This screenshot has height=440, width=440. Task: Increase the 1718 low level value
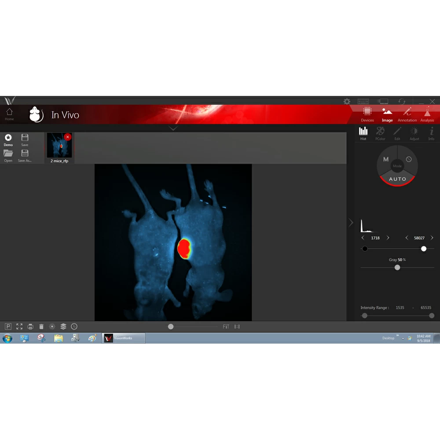(x=388, y=238)
